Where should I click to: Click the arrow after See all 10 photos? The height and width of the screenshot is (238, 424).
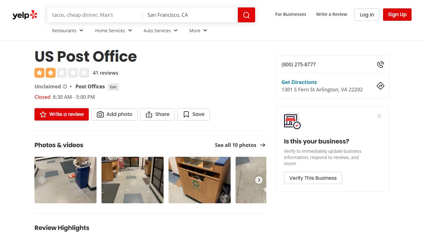tap(263, 145)
